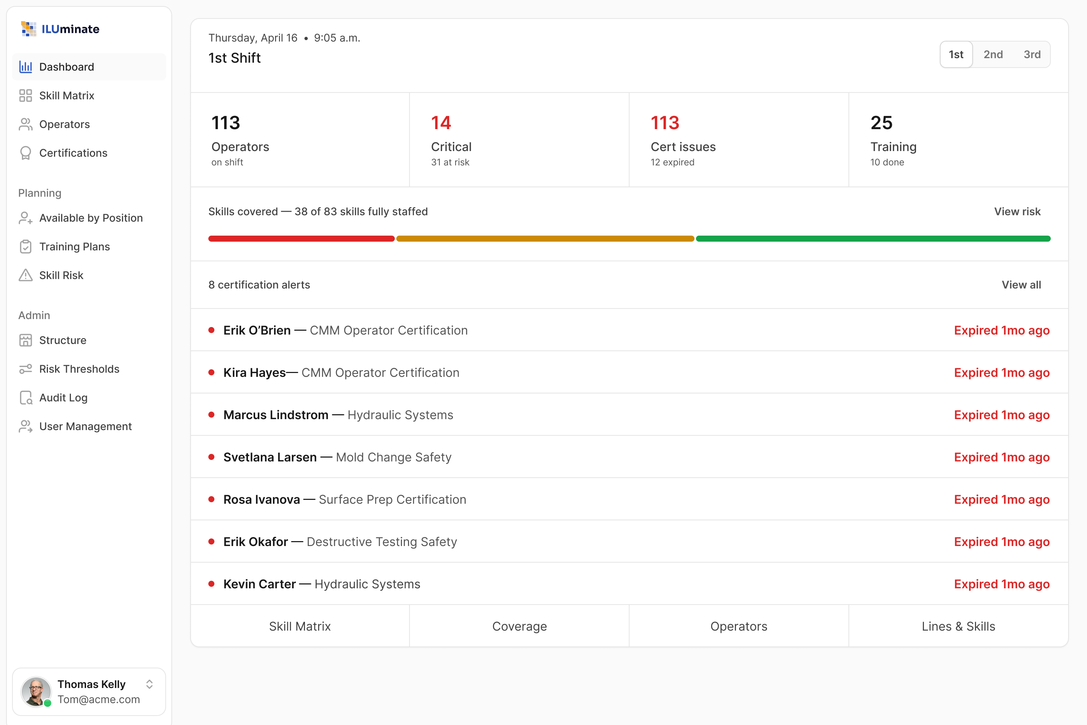Open Kevin Carter Hydraulic Systems alert
The width and height of the screenshot is (1087, 725).
coord(630,584)
